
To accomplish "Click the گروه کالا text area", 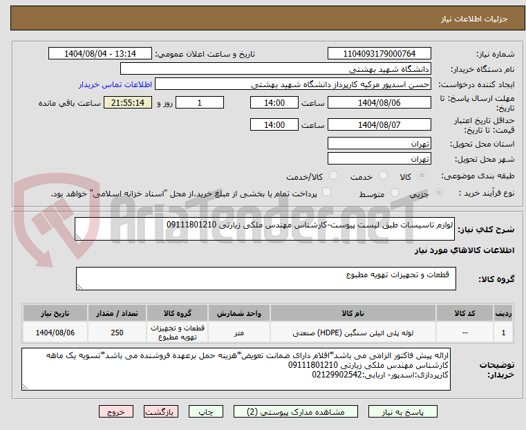I will tap(265, 279).
